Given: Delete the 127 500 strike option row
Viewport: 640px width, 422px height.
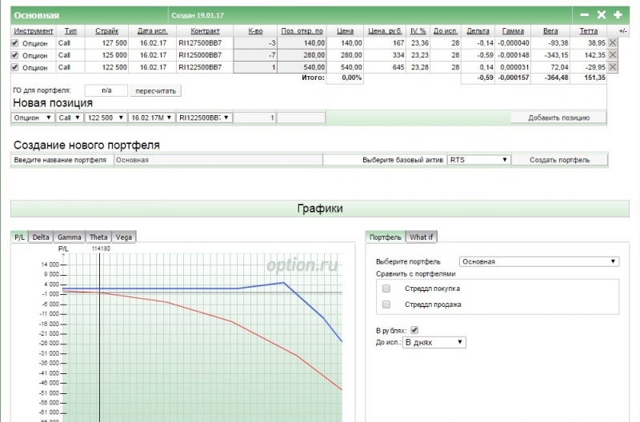Looking at the screenshot, I should click(x=613, y=43).
